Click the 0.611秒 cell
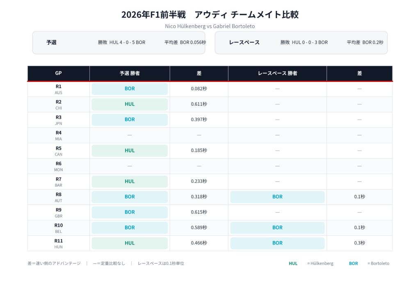420x286 pixels. (x=199, y=104)
